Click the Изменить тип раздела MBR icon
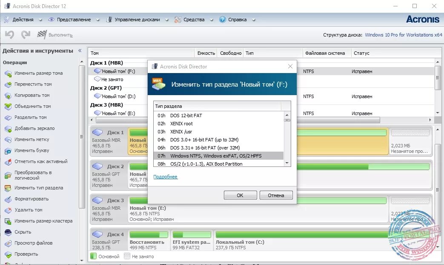 pyautogui.click(x=8, y=188)
